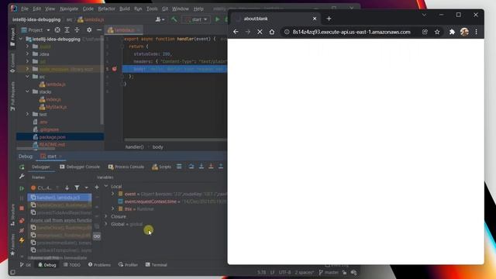Click Step Into icon
The image size is (496, 279).
tap(201, 167)
